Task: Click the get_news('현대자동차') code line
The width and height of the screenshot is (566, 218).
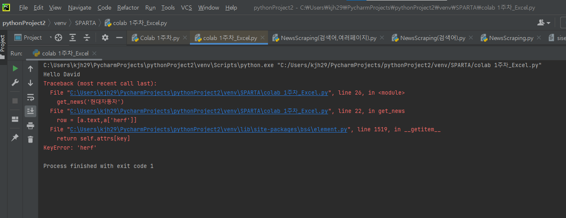Action: click(90, 102)
